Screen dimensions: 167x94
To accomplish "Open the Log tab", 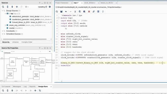I will tap(25, 86).
